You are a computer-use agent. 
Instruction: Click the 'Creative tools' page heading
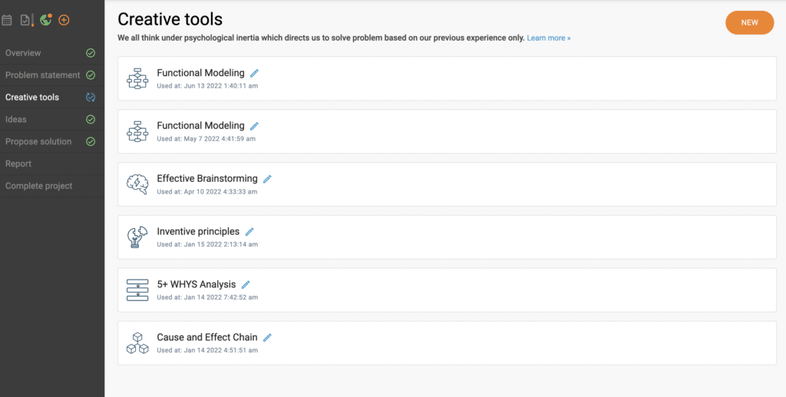[170, 19]
